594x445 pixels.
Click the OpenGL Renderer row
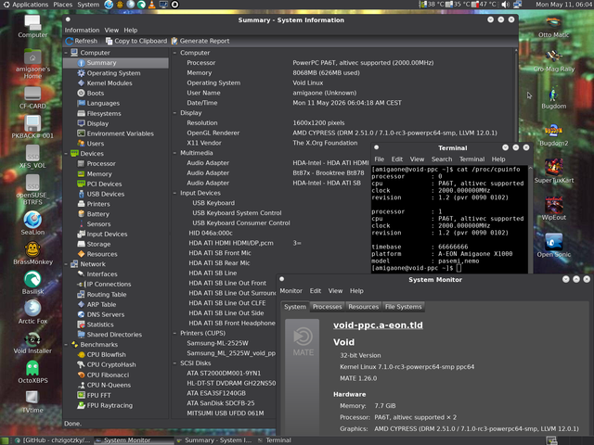342,133
